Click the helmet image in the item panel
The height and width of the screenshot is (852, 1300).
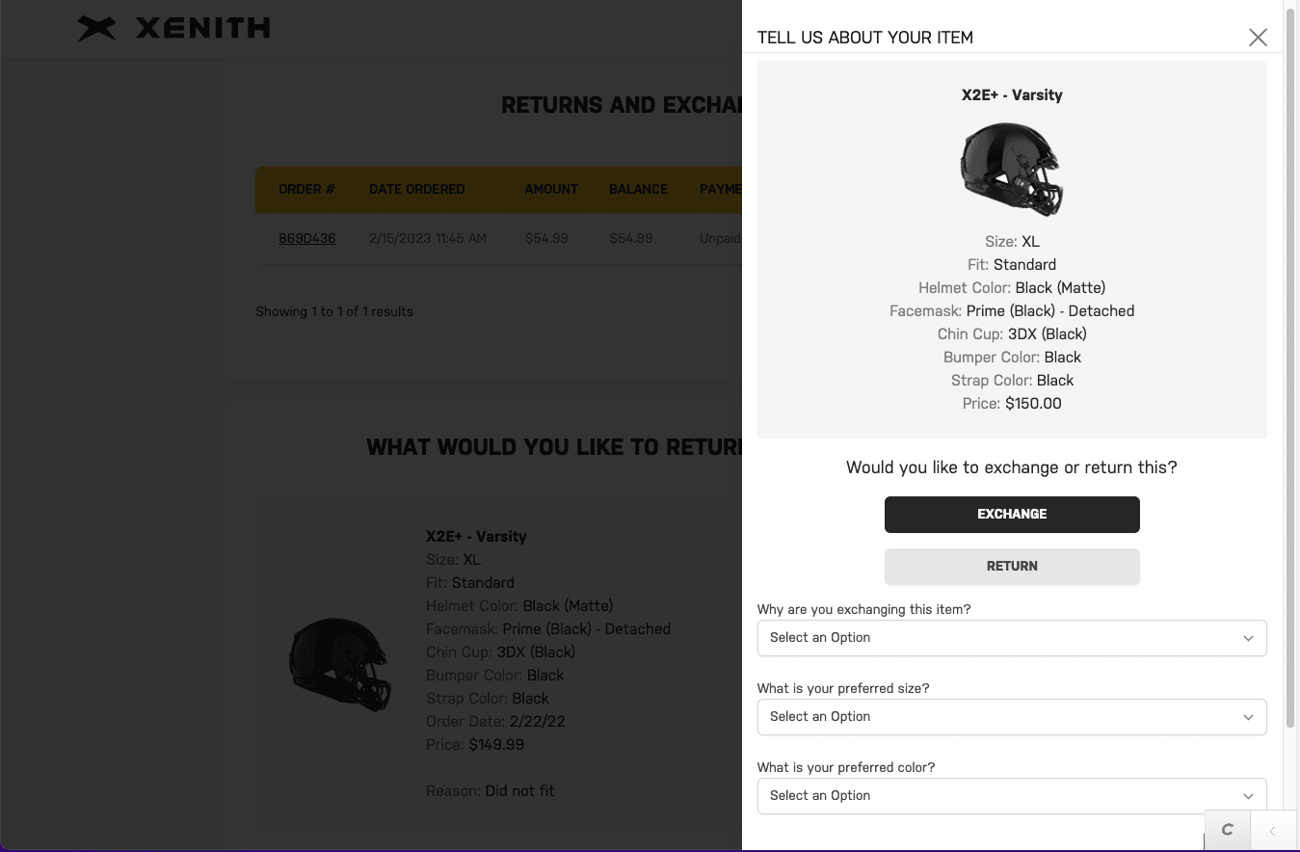pyautogui.click(x=1012, y=169)
